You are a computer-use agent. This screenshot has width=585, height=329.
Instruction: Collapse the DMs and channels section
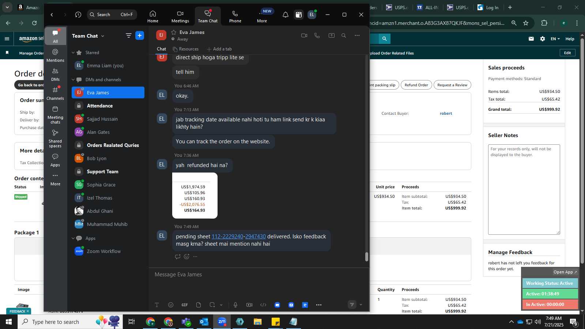[x=73, y=80]
